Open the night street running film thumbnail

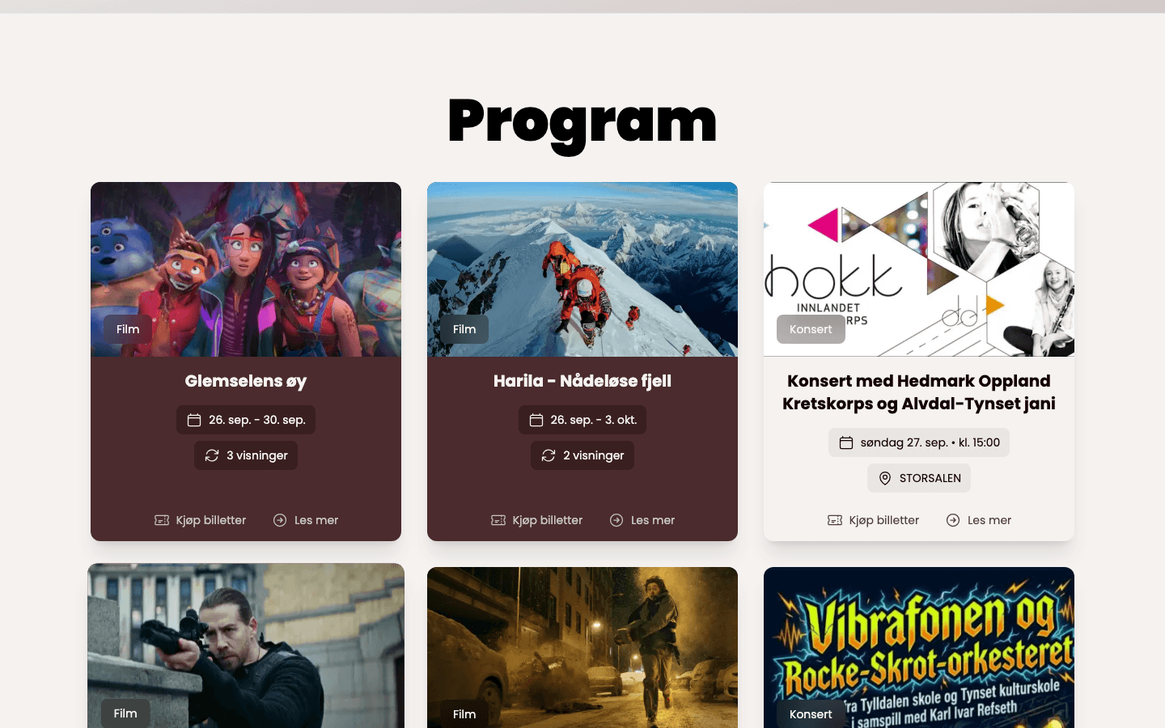coord(582,647)
